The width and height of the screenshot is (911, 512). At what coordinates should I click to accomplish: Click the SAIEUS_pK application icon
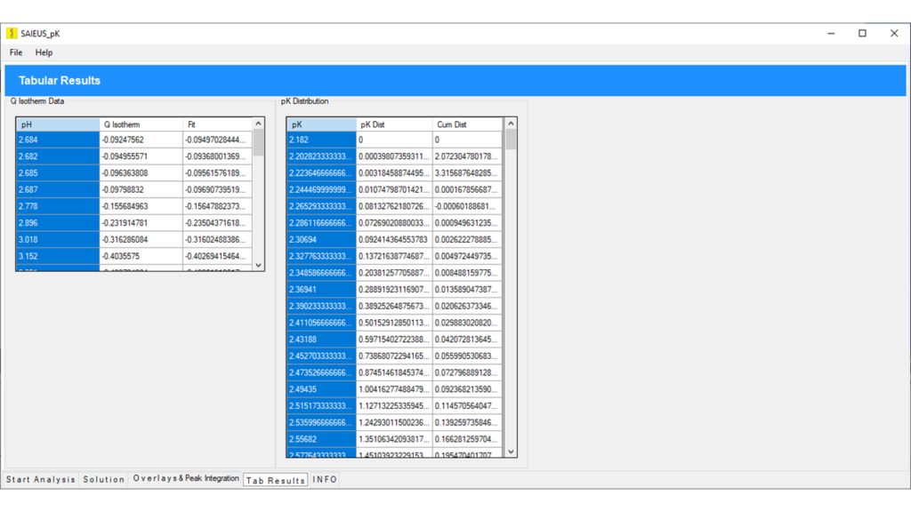(x=12, y=33)
